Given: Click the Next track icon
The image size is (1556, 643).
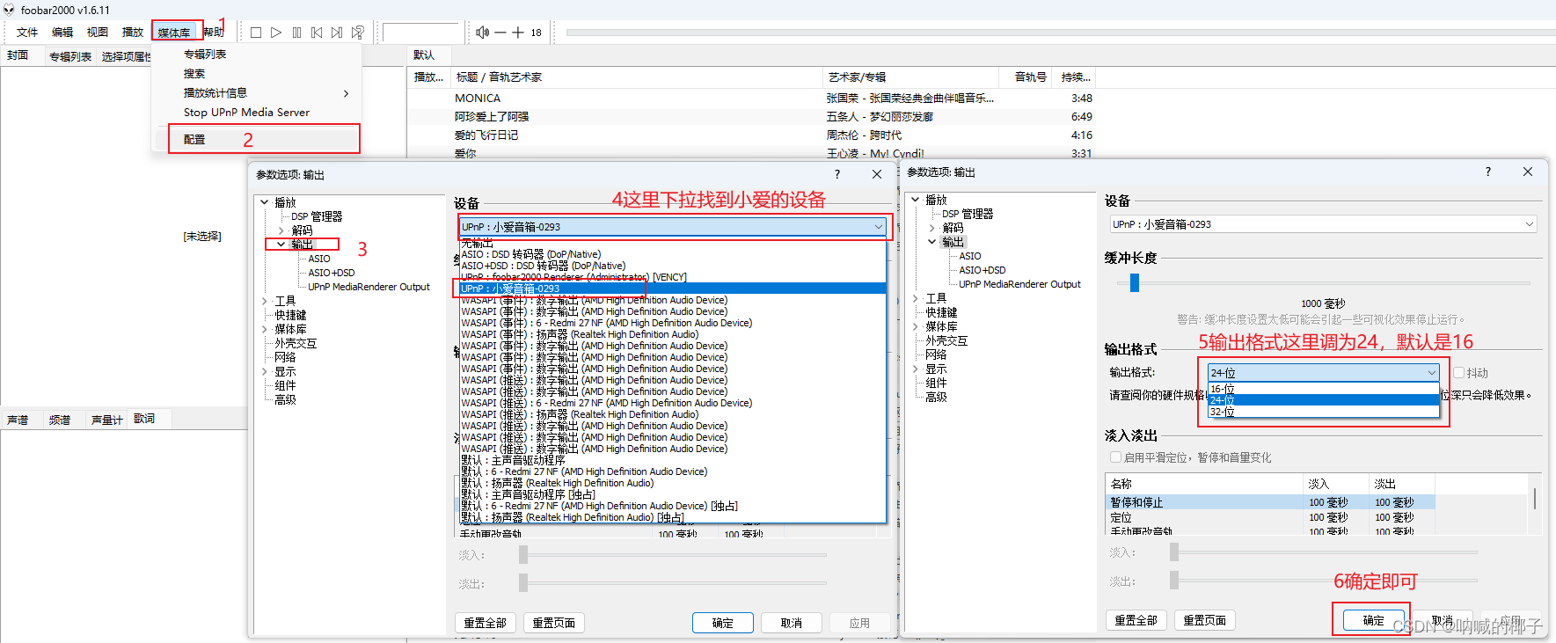Looking at the screenshot, I should click(x=337, y=33).
